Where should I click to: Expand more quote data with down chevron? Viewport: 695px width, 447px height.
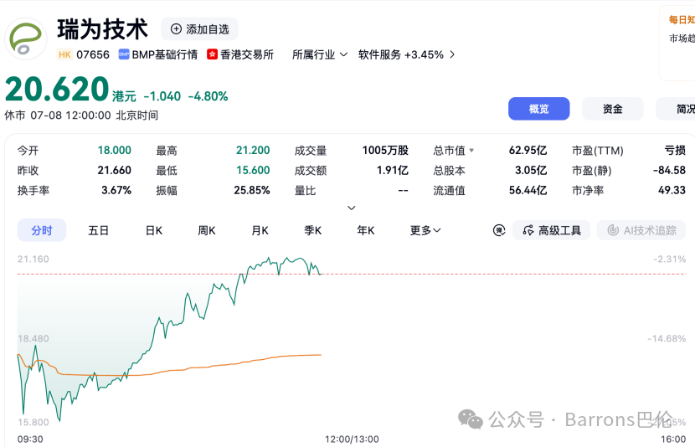(x=352, y=208)
